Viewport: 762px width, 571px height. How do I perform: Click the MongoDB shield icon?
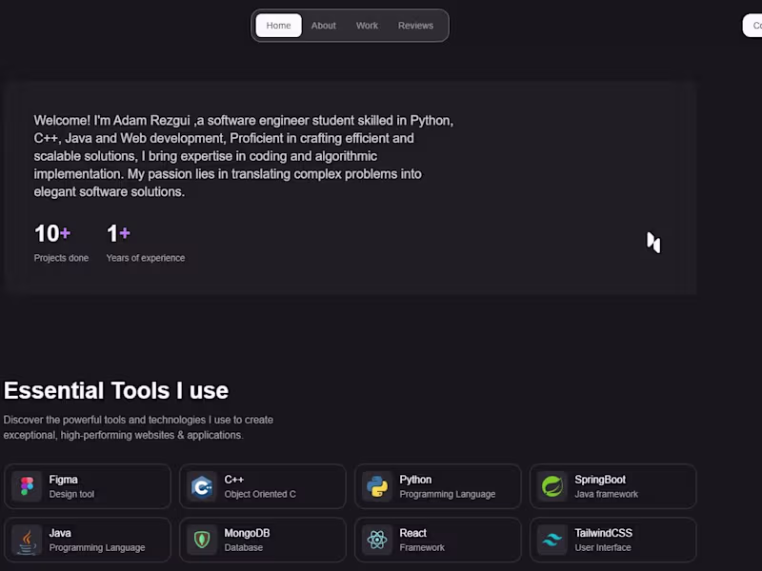coord(203,540)
